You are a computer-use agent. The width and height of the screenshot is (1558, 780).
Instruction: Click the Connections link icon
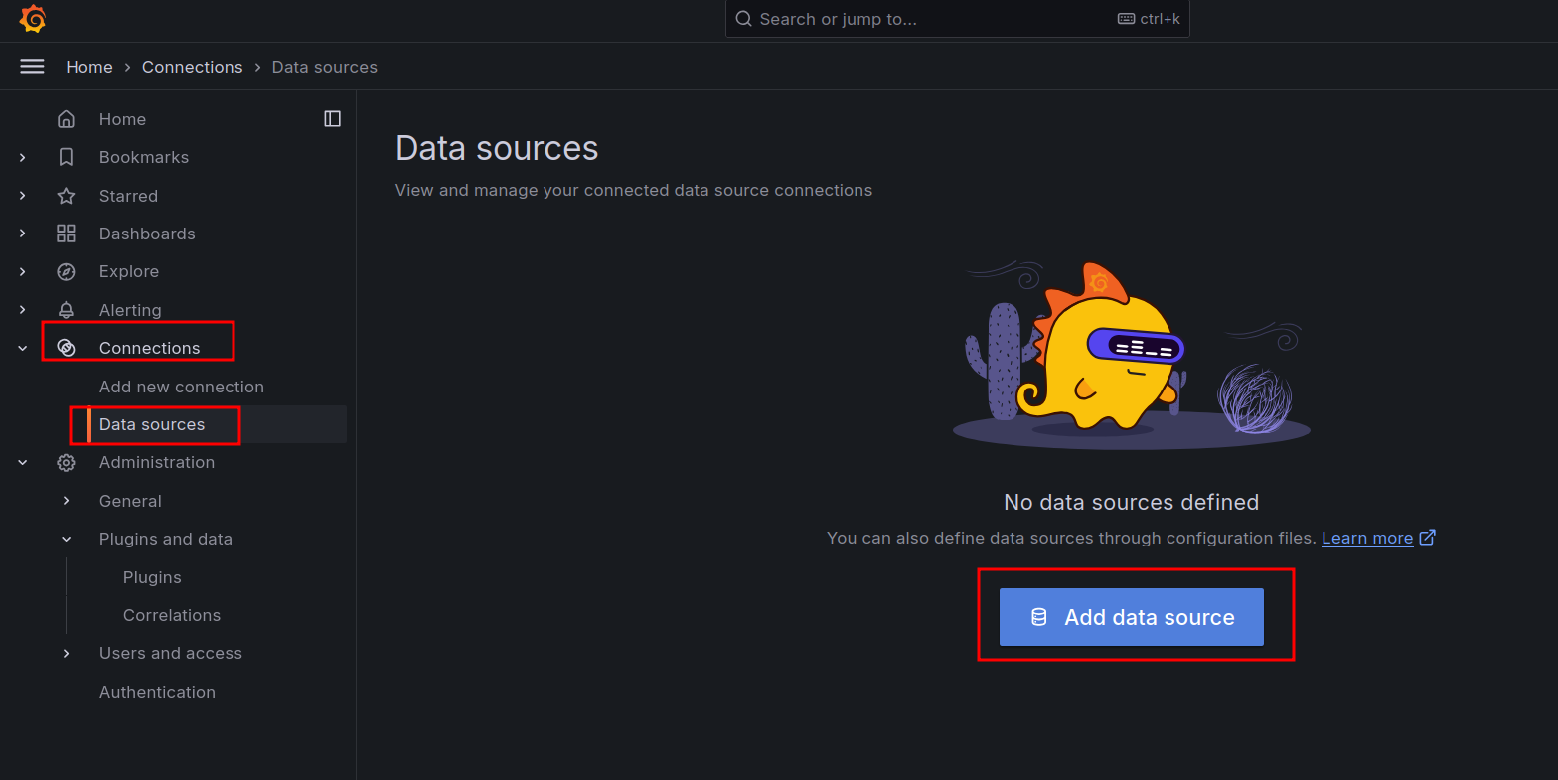67,348
